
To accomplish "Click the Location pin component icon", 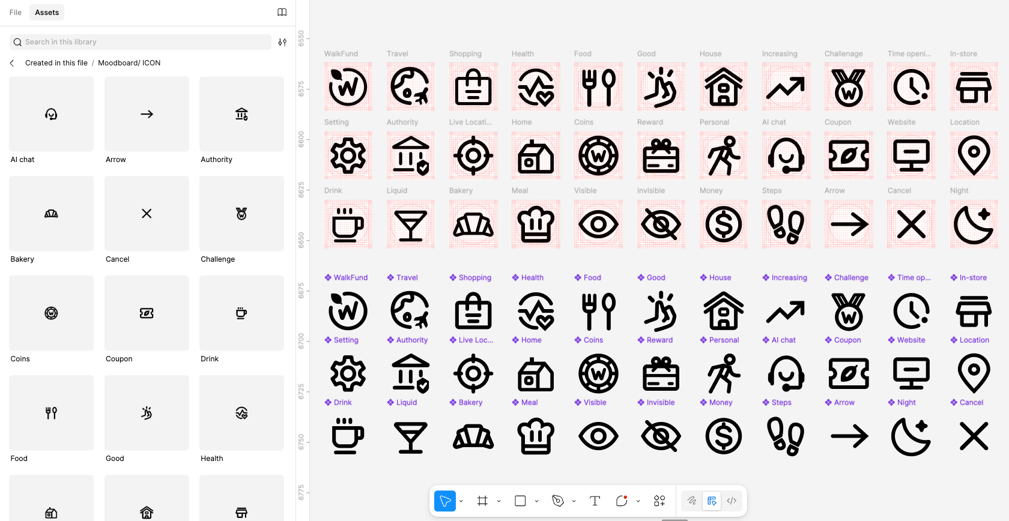I will [974, 373].
